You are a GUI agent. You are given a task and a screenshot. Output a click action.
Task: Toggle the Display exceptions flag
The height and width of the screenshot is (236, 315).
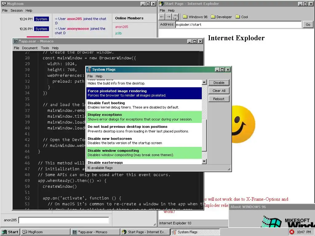(x=144, y=117)
